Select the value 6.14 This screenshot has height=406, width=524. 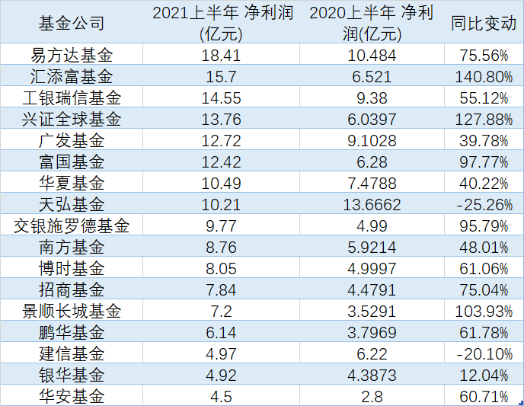pyautogui.click(x=221, y=332)
